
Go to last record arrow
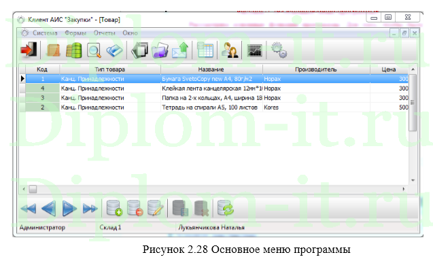point(90,208)
